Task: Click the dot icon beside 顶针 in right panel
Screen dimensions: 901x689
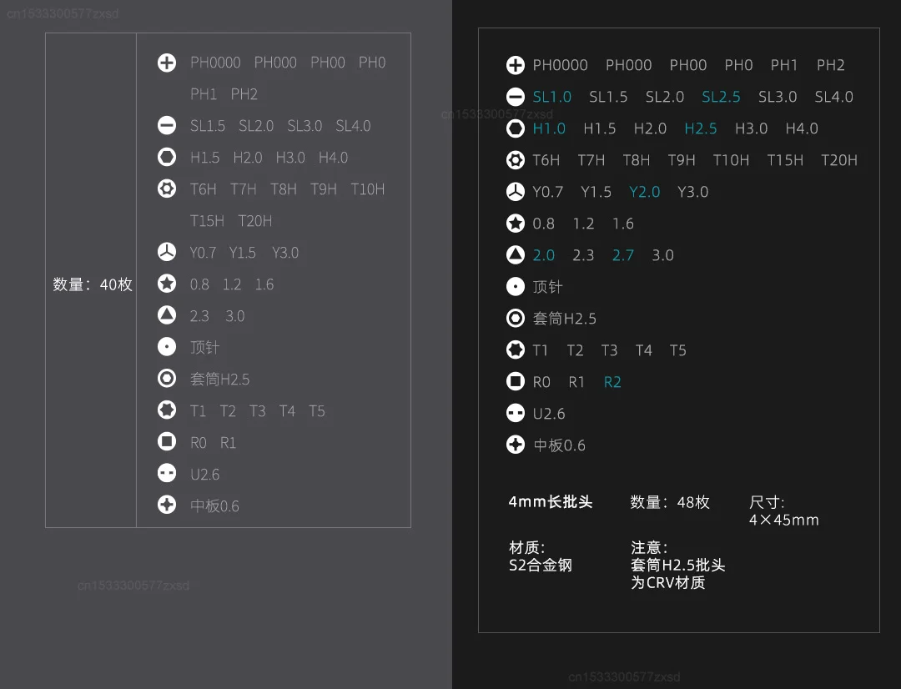Action: tap(516, 286)
